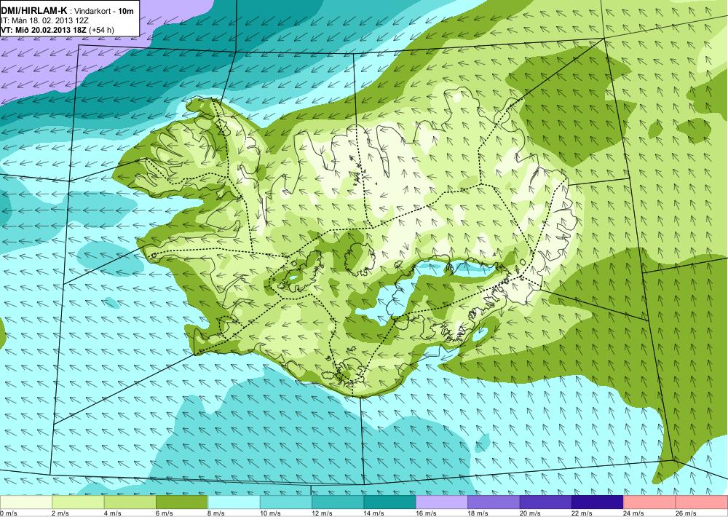Viewport: 728px width, 517px height.
Task: Click the "10 m/s" legend label
Action: 270,513
